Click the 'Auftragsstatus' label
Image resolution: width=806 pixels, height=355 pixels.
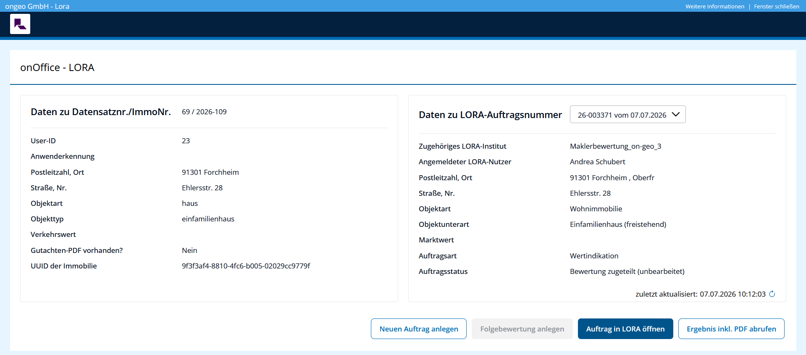[x=443, y=271]
